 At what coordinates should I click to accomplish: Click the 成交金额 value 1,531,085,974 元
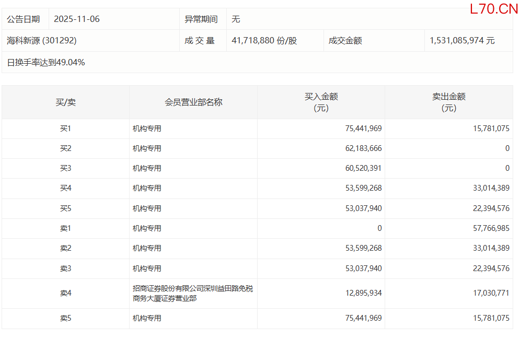(x=462, y=40)
